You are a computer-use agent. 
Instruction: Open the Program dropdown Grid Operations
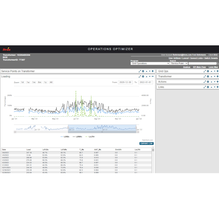click(150, 64)
